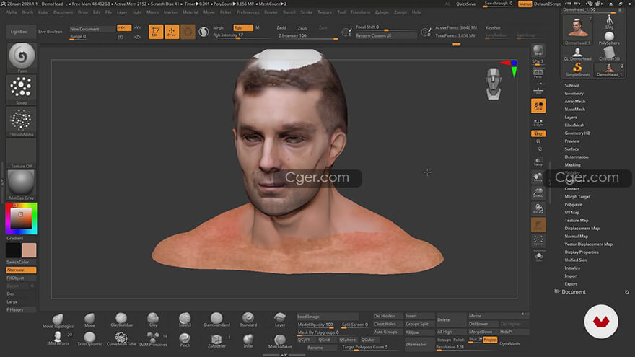Adjust the Z Intensity slider
Image resolution: width=635 pixels, height=357 pixels.
pos(307,35)
